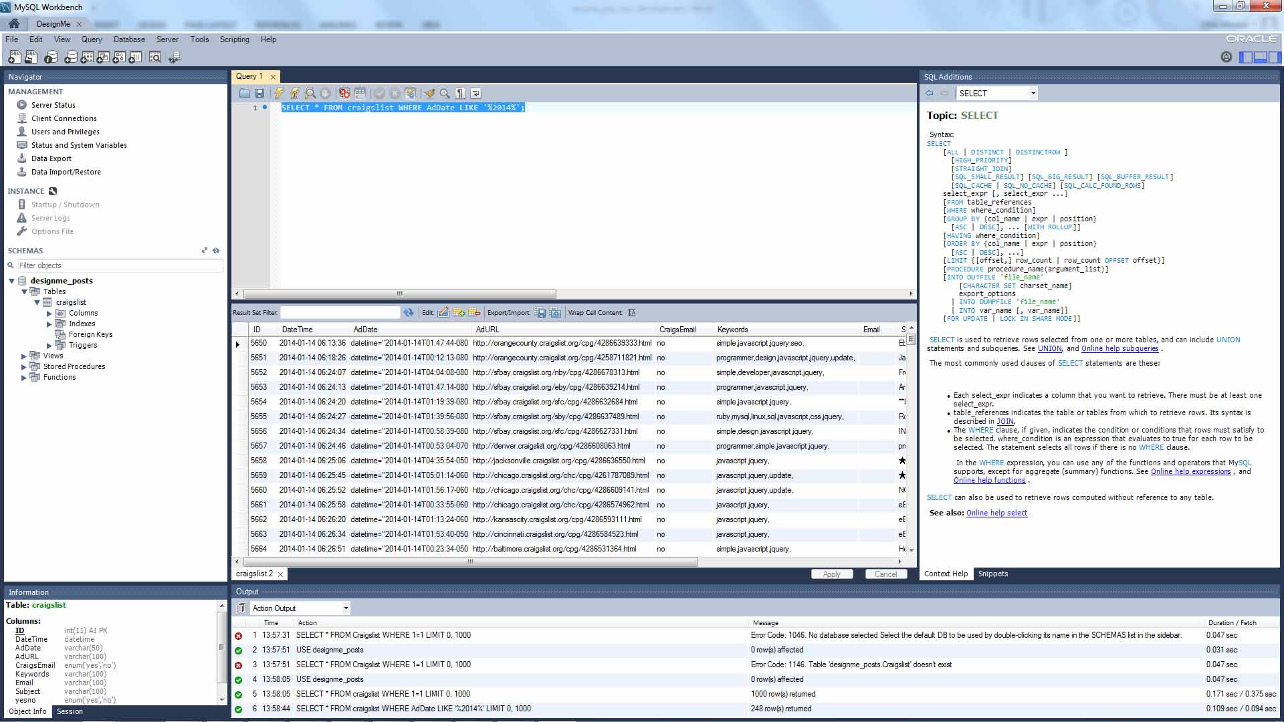Execute the query with lightning bolt icon
This screenshot has width=1284, height=722.
[279, 94]
